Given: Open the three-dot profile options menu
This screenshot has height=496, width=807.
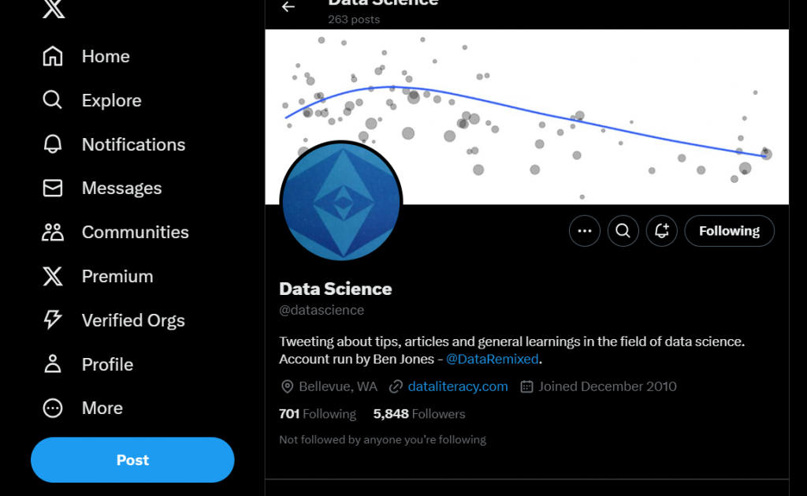Looking at the screenshot, I should (x=584, y=231).
